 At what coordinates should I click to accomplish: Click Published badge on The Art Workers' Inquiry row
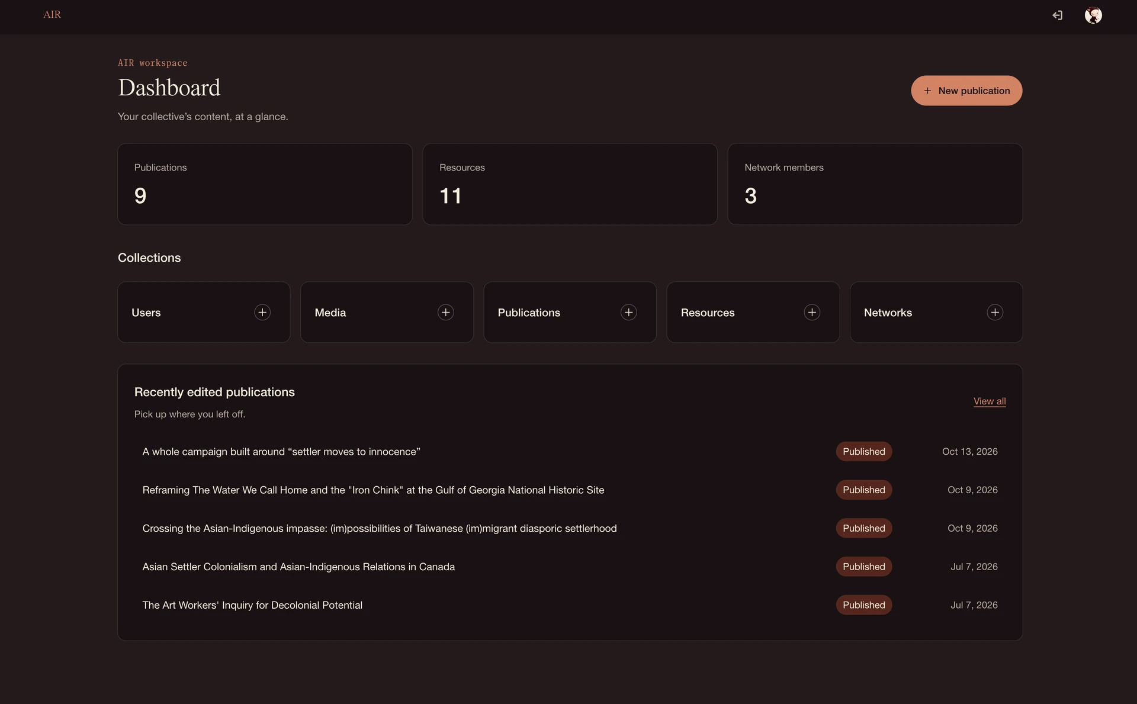pos(864,605)
